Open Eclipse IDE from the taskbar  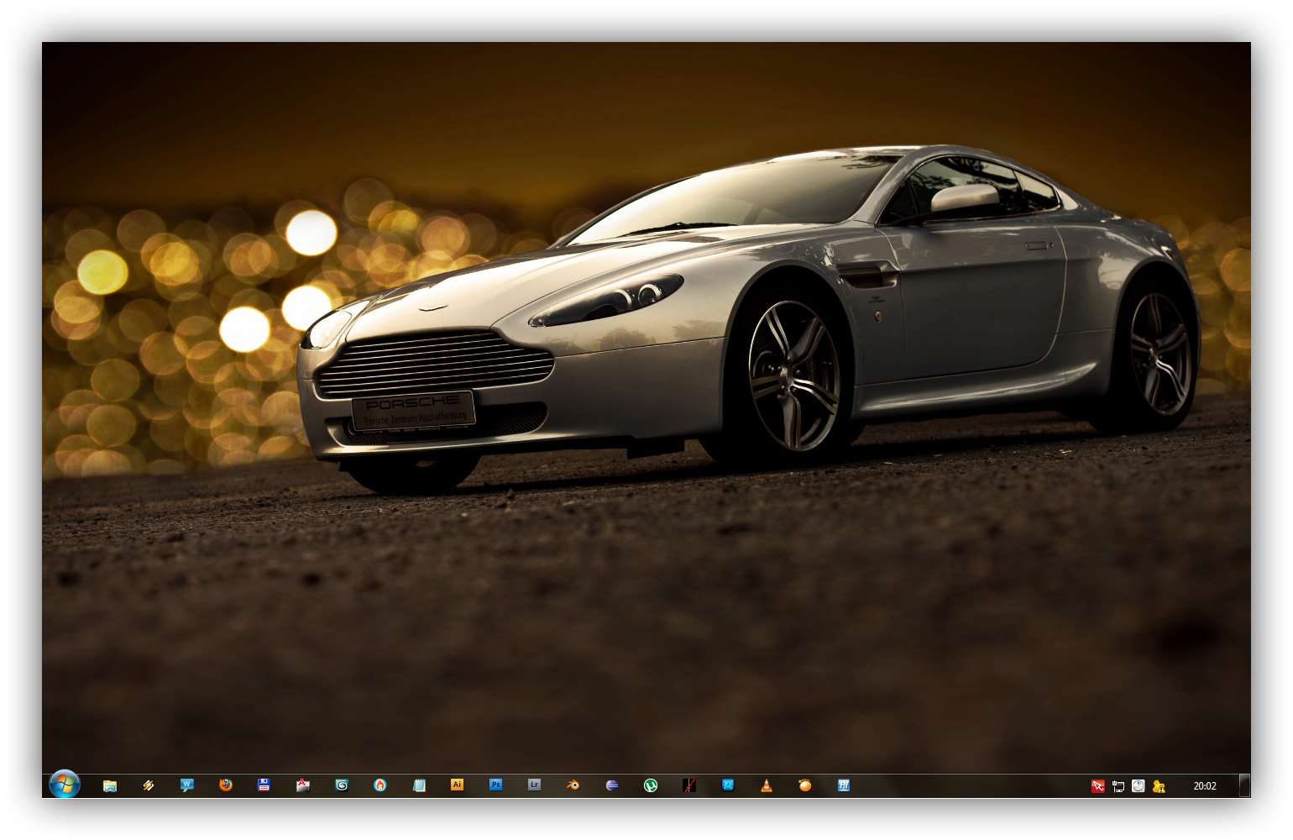tap(612, 785)
